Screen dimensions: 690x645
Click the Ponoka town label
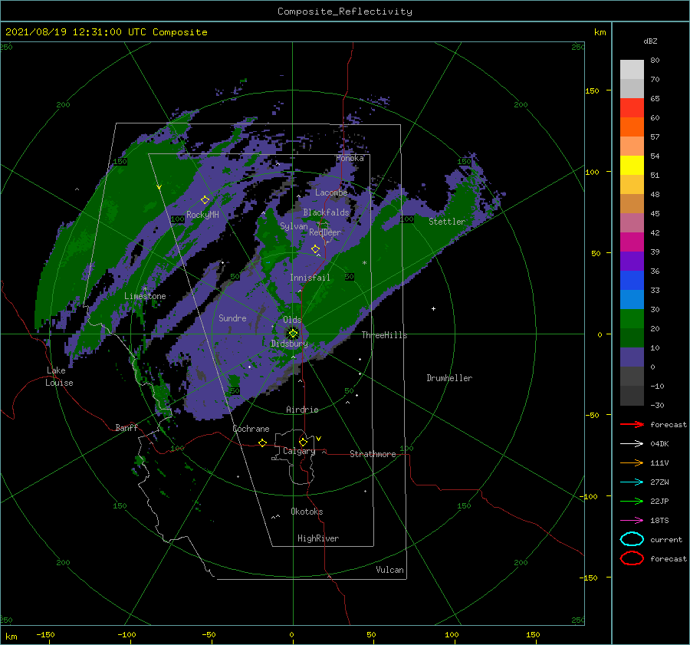(x=350, y=158)
